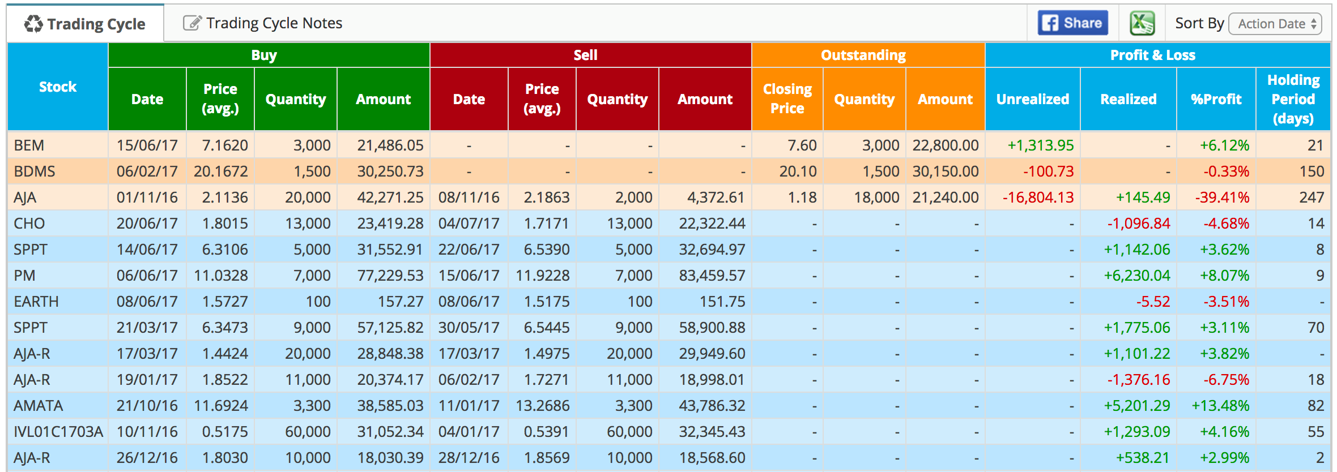
Task: Click the Stock column header
Action: tap(57, 87)
